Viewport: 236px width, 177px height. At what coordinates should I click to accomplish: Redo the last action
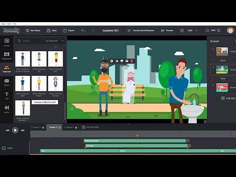(x=92, y=30)
